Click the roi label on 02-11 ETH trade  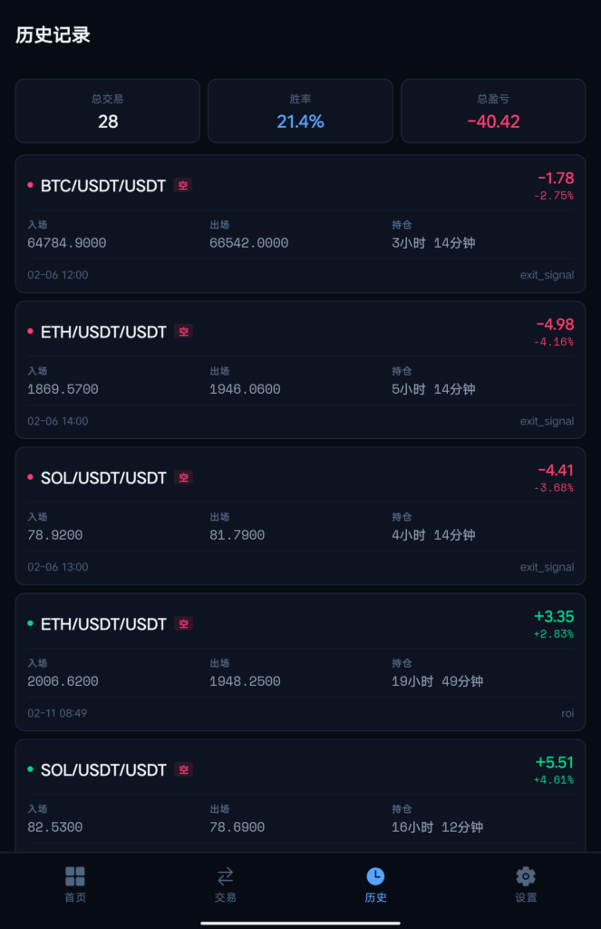pyautogui.click(x=567, y=714)
